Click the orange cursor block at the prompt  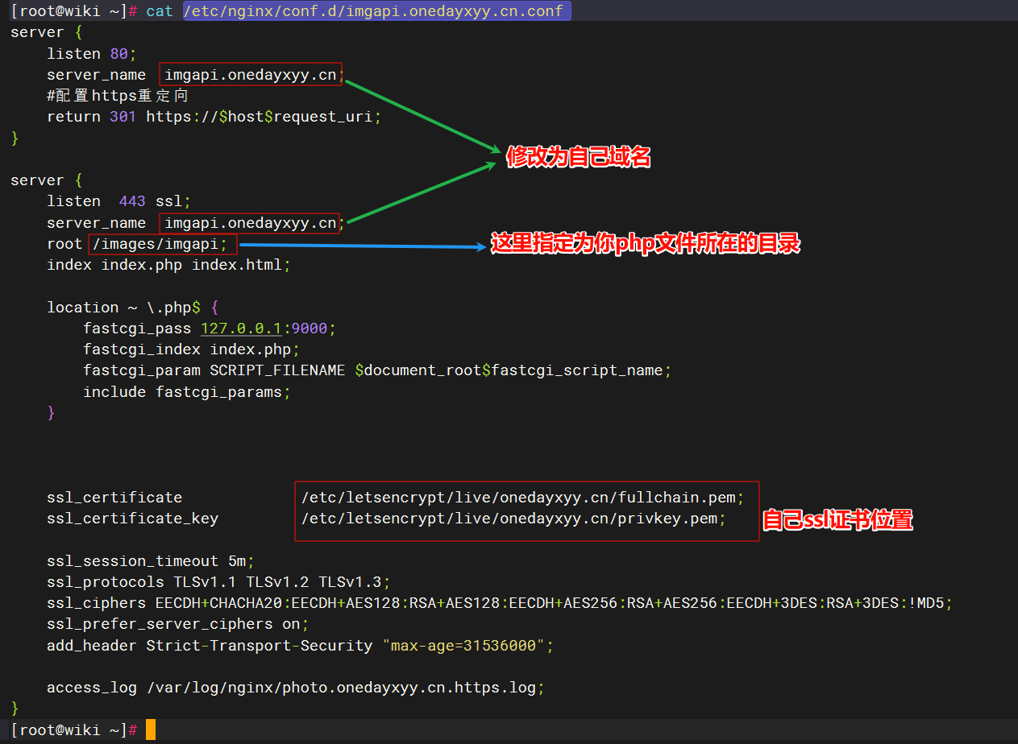coord(151,730)
